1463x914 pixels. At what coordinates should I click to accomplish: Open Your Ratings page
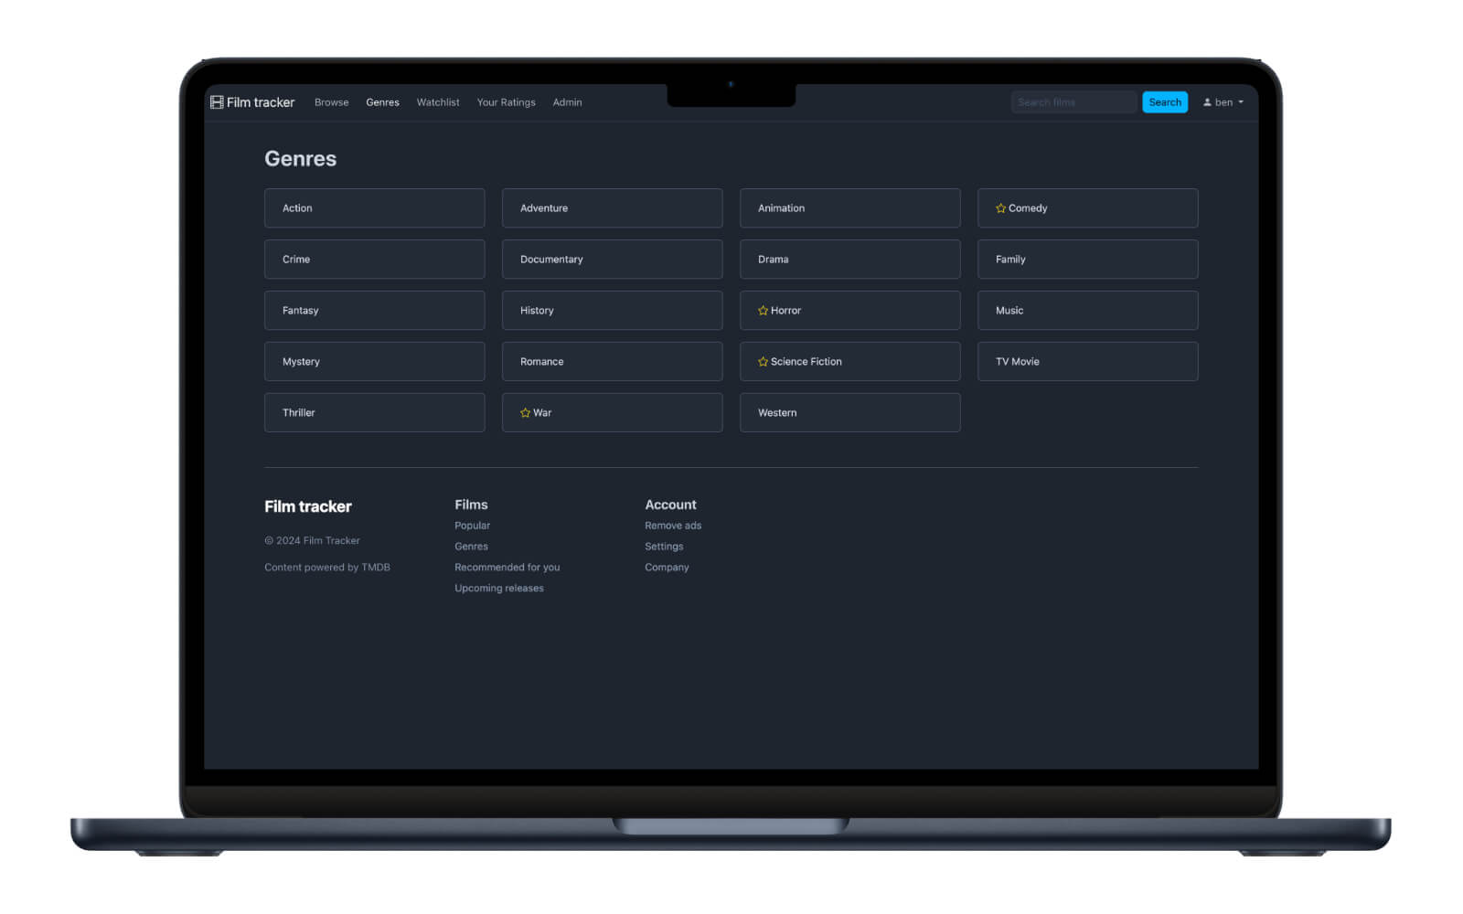(506, 101)
